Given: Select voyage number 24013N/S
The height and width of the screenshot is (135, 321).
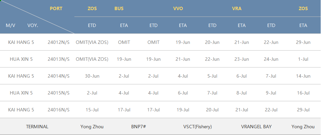Looking at the screenshot, I should [59, 59].
